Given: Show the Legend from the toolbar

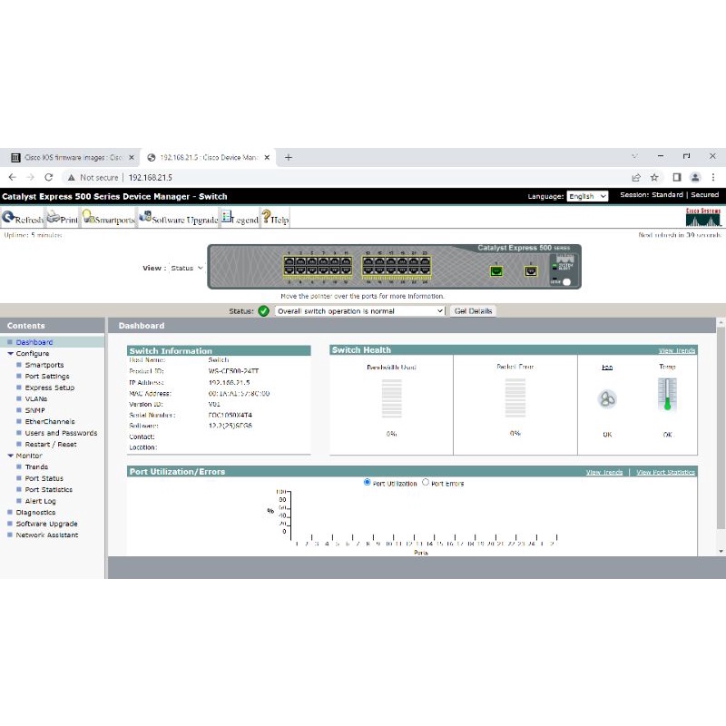Looking at the screenshot, I should (240, 218).
